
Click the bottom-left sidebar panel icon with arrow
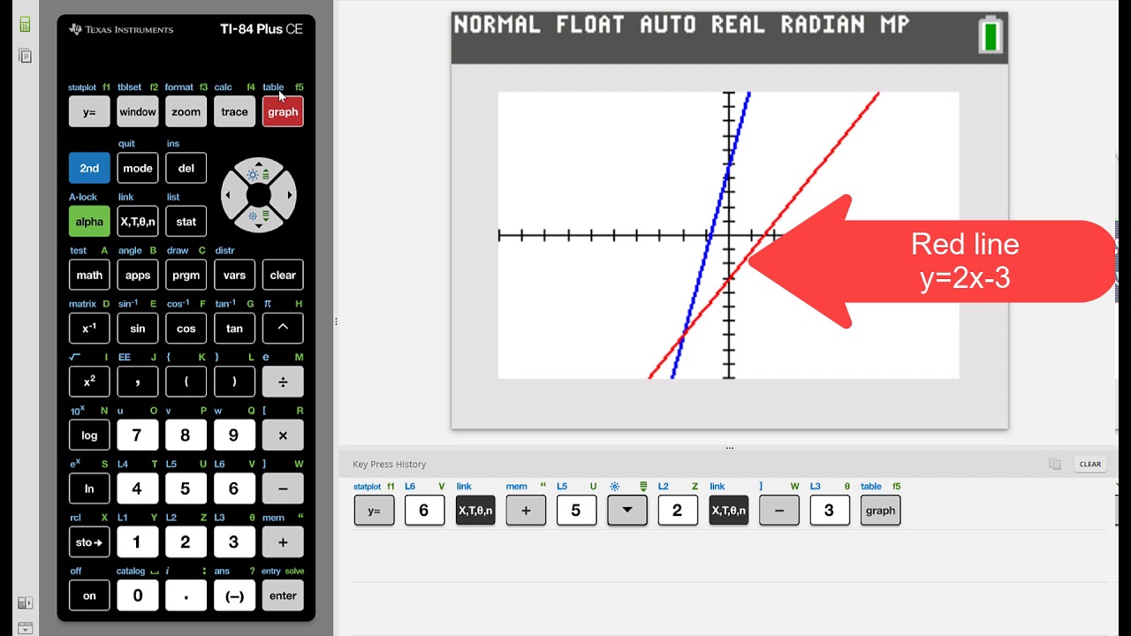tap(25, 603)
